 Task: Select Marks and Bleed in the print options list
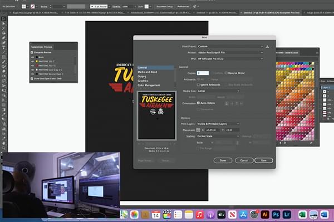(148, 72)
